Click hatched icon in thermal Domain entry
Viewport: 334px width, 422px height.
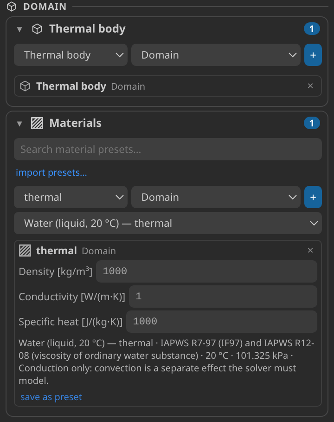(25, 251)
